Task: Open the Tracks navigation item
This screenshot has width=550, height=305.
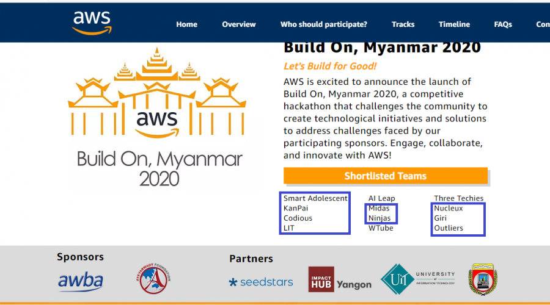Action: tap(403, 24)
